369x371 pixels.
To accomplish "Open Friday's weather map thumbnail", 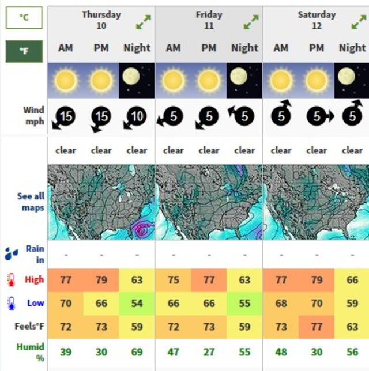I will [x=209, y=202].
